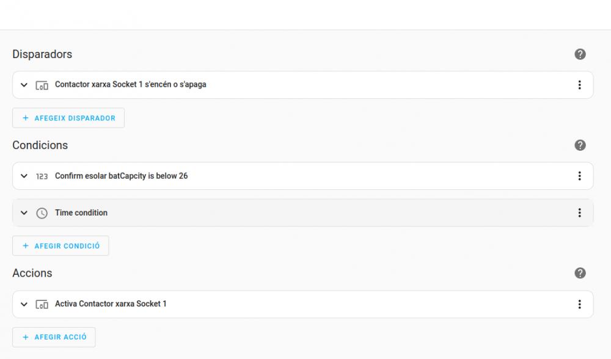Open help for the Disparadors section
Image resolution: width=611 pixels, height=359 pixels.
click(580, 54)
